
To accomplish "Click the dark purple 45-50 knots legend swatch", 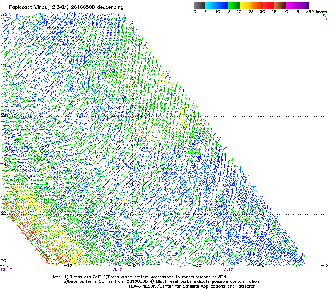I will [x=303, y=5].
